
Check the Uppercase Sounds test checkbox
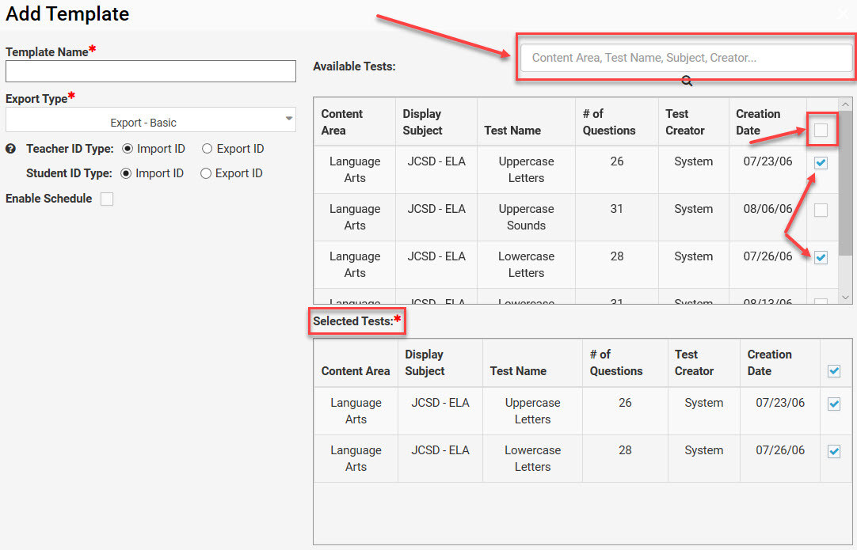(x=821, y=210)
